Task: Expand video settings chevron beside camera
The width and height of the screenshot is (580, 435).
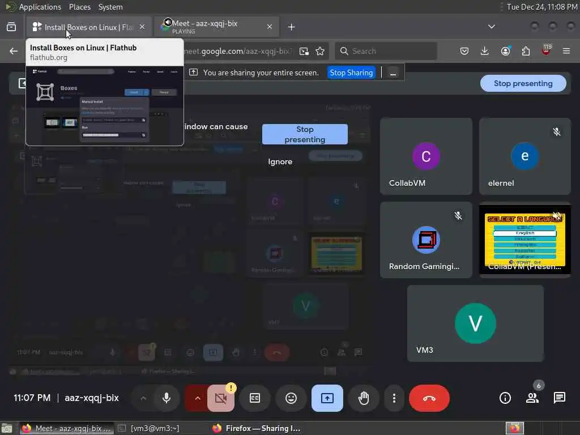Action: coord(198,398)
